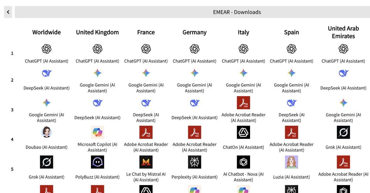Viewport: 370px width, 193px height.
Task: Click the ChatGPT icon under Italy
Action: [x=243, y=49]
